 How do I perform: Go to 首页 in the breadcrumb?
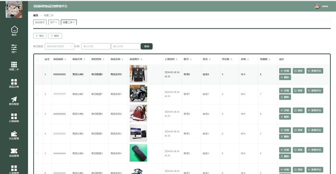point(36,15)
